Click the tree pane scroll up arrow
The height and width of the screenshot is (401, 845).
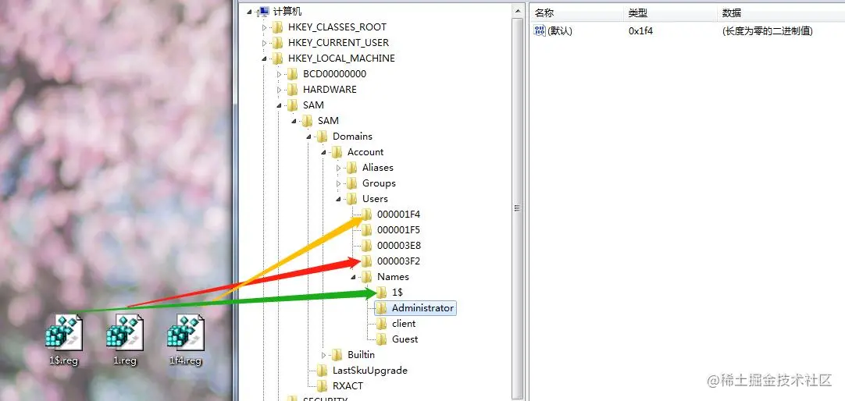(518, 11)
